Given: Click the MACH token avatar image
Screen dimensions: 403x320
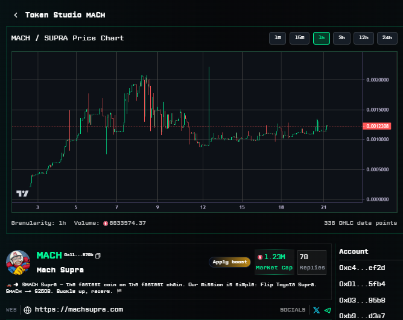Looking at the screenshot, I should 18,262.
